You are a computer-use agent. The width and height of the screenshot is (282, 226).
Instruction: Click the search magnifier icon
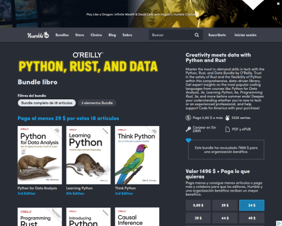[197, 35]
